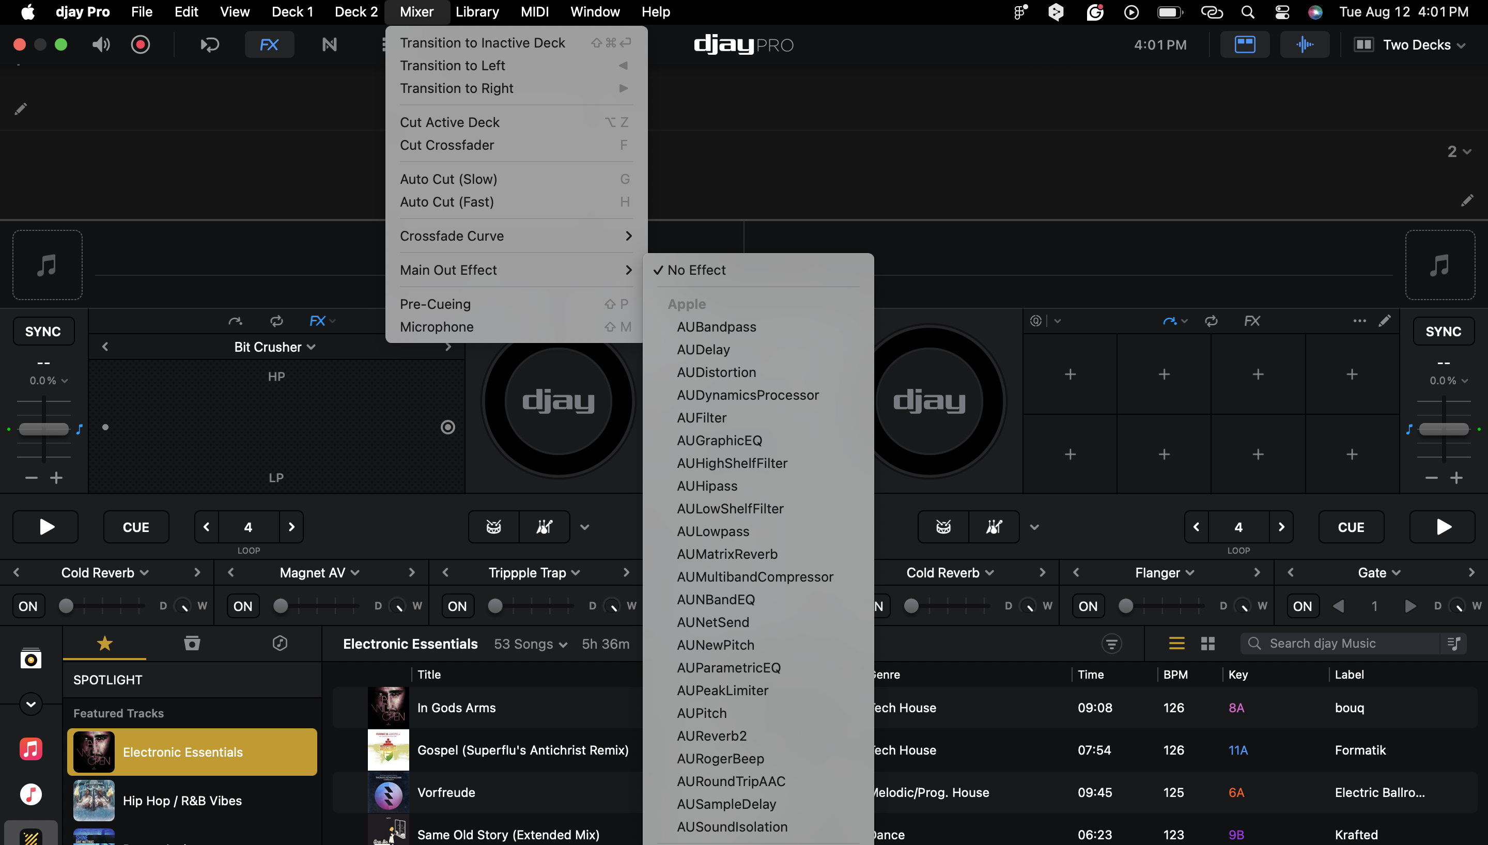Viewport: 1488px width, 845px height.
Task: Click the record button in toolbar
Action: click(x=141, y=45)
